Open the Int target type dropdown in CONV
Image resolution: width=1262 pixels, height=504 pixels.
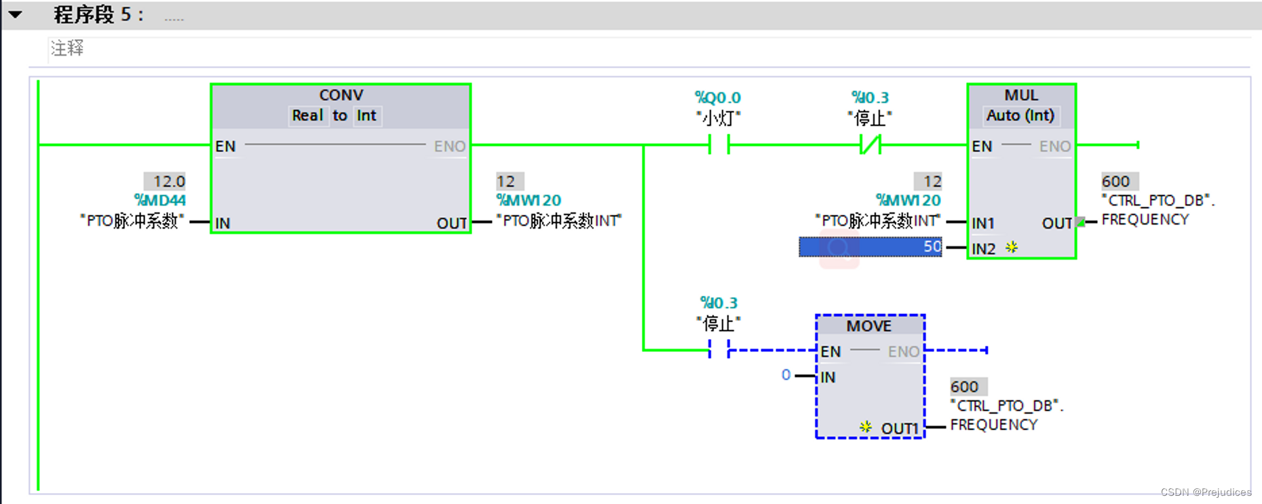(366, 116)
